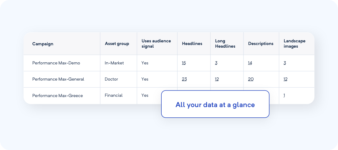The width and height of the screenshot is (338, 150).
Task: Select the Performance Max-Demo campaign cell
Action: click(56, 63)
